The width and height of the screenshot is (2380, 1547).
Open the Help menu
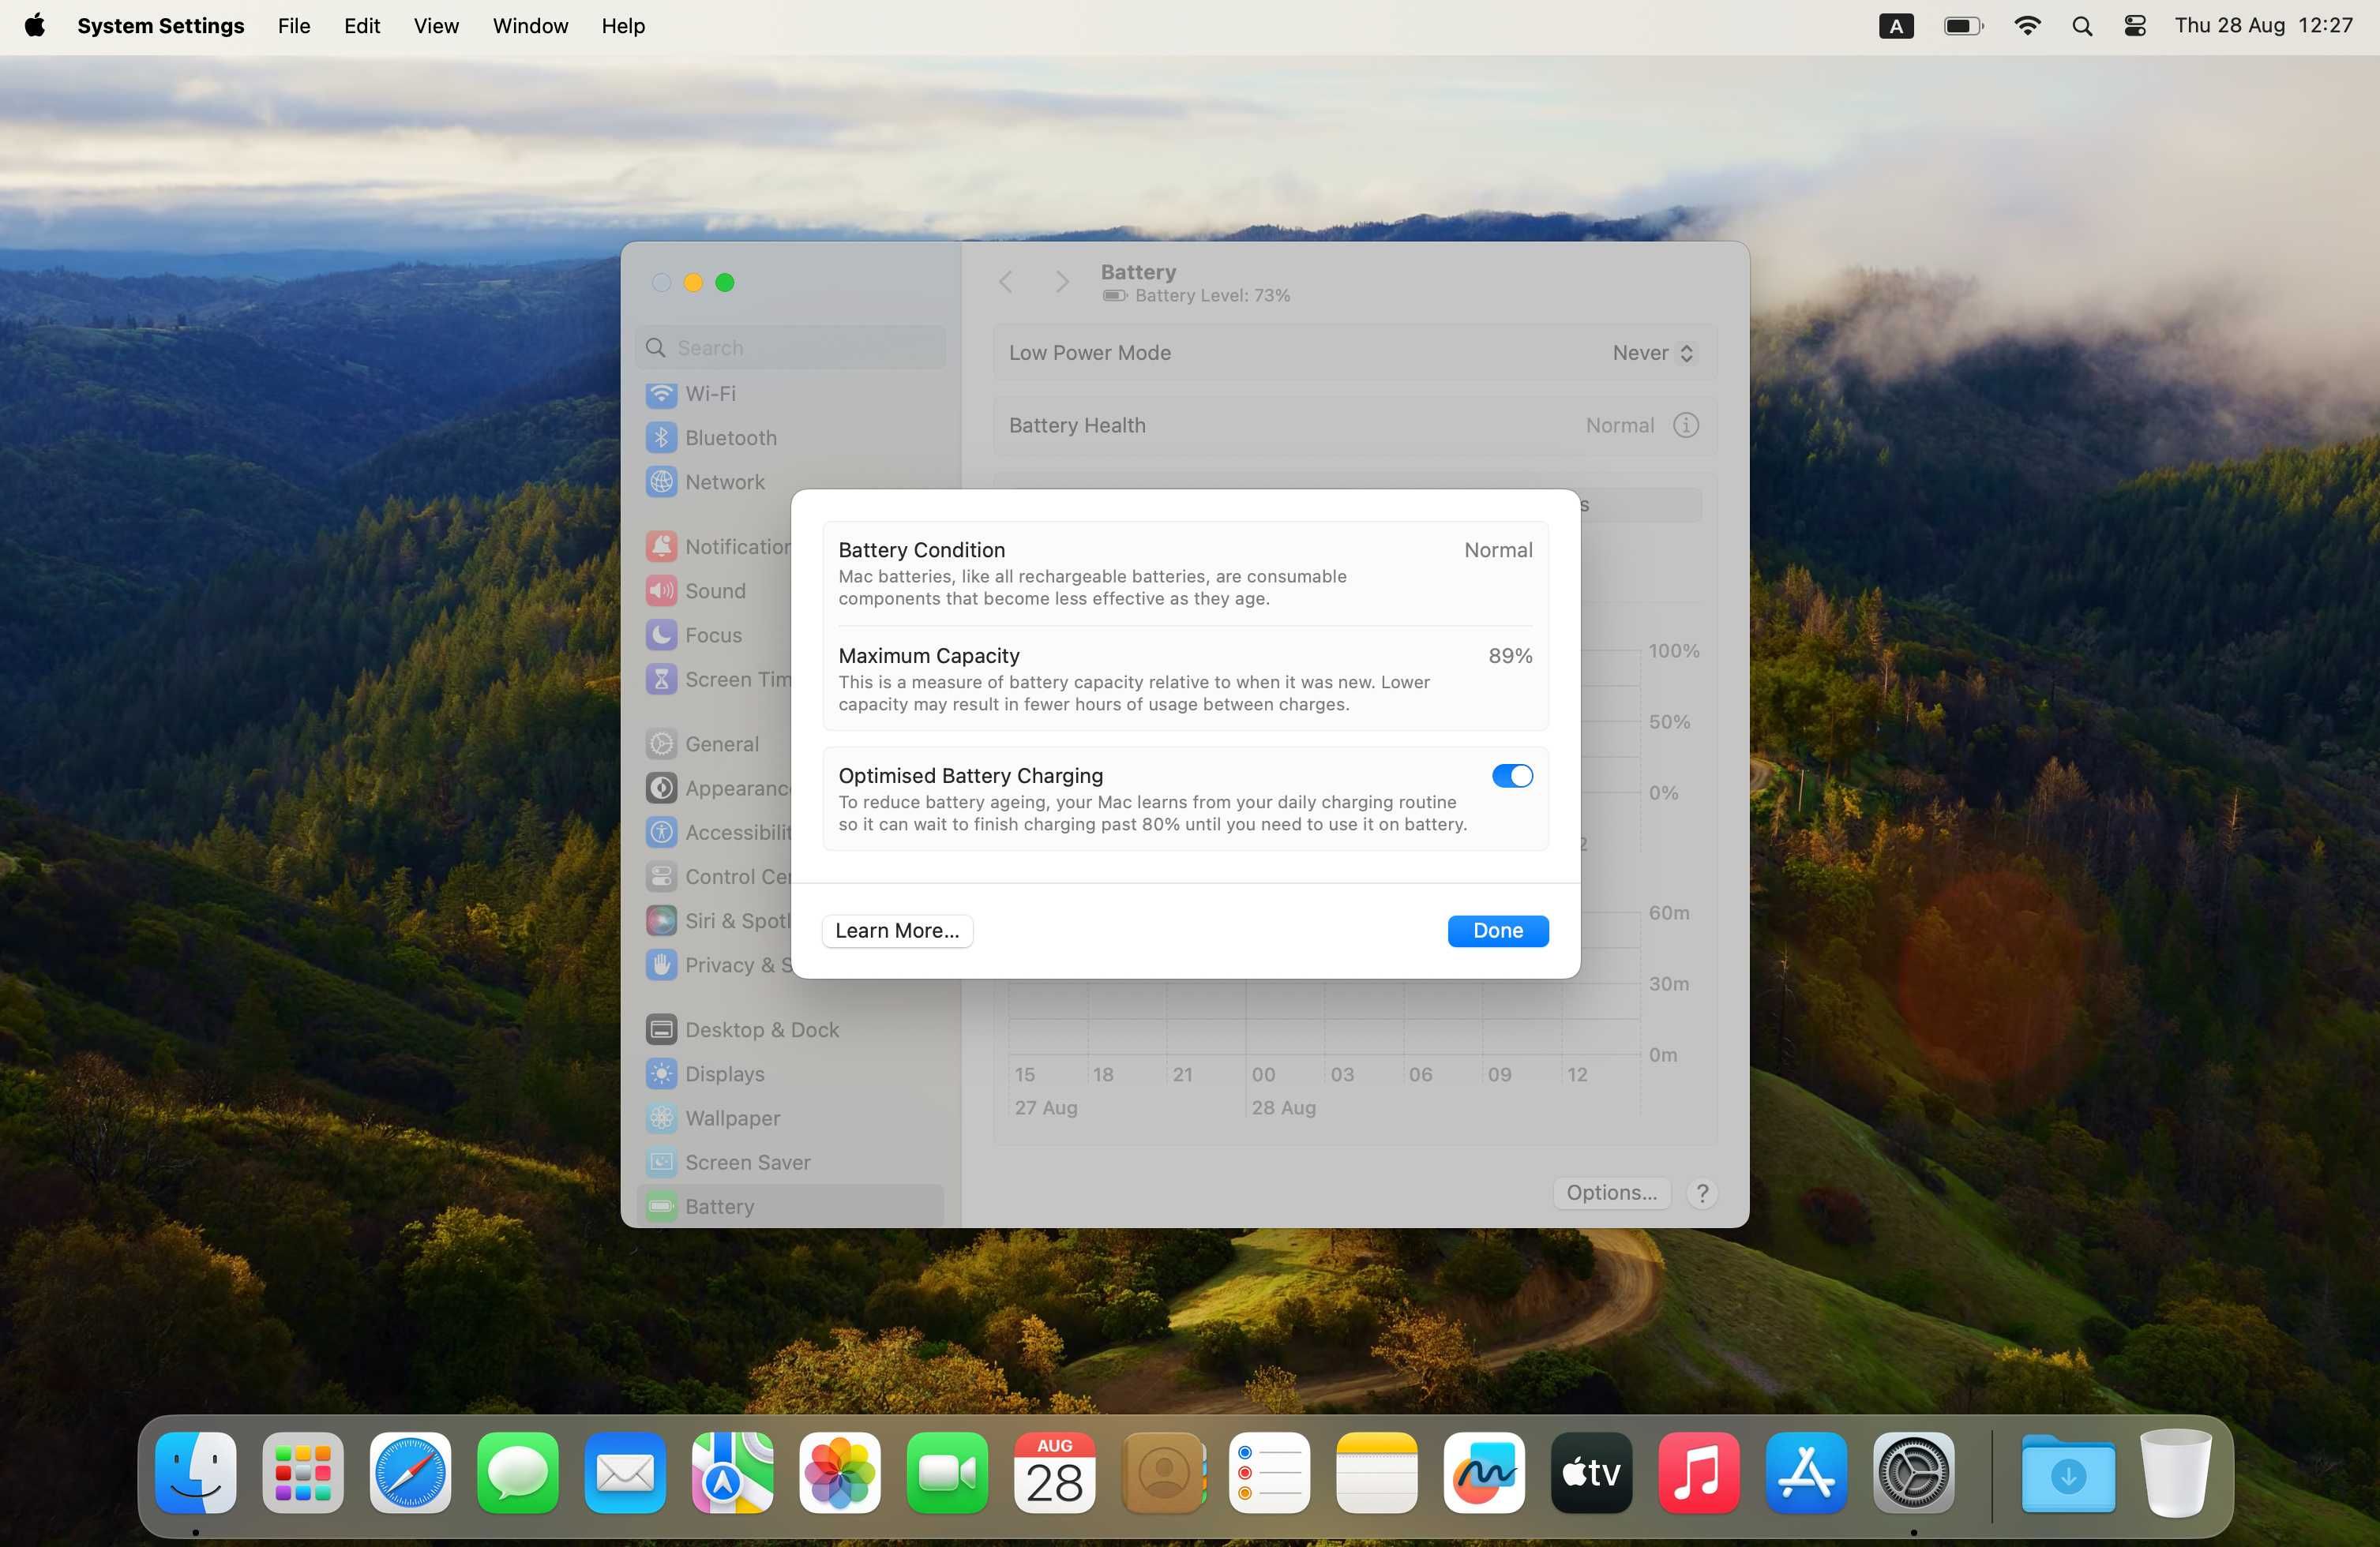[622, 26]
